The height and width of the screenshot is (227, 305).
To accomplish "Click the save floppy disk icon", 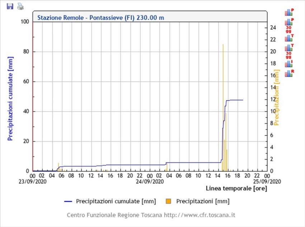I will [x=10, y=6].
